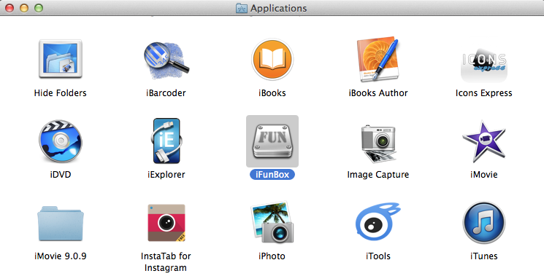Zoom the window with the green button
Screen dimensions: 544x276
[39, 7]
